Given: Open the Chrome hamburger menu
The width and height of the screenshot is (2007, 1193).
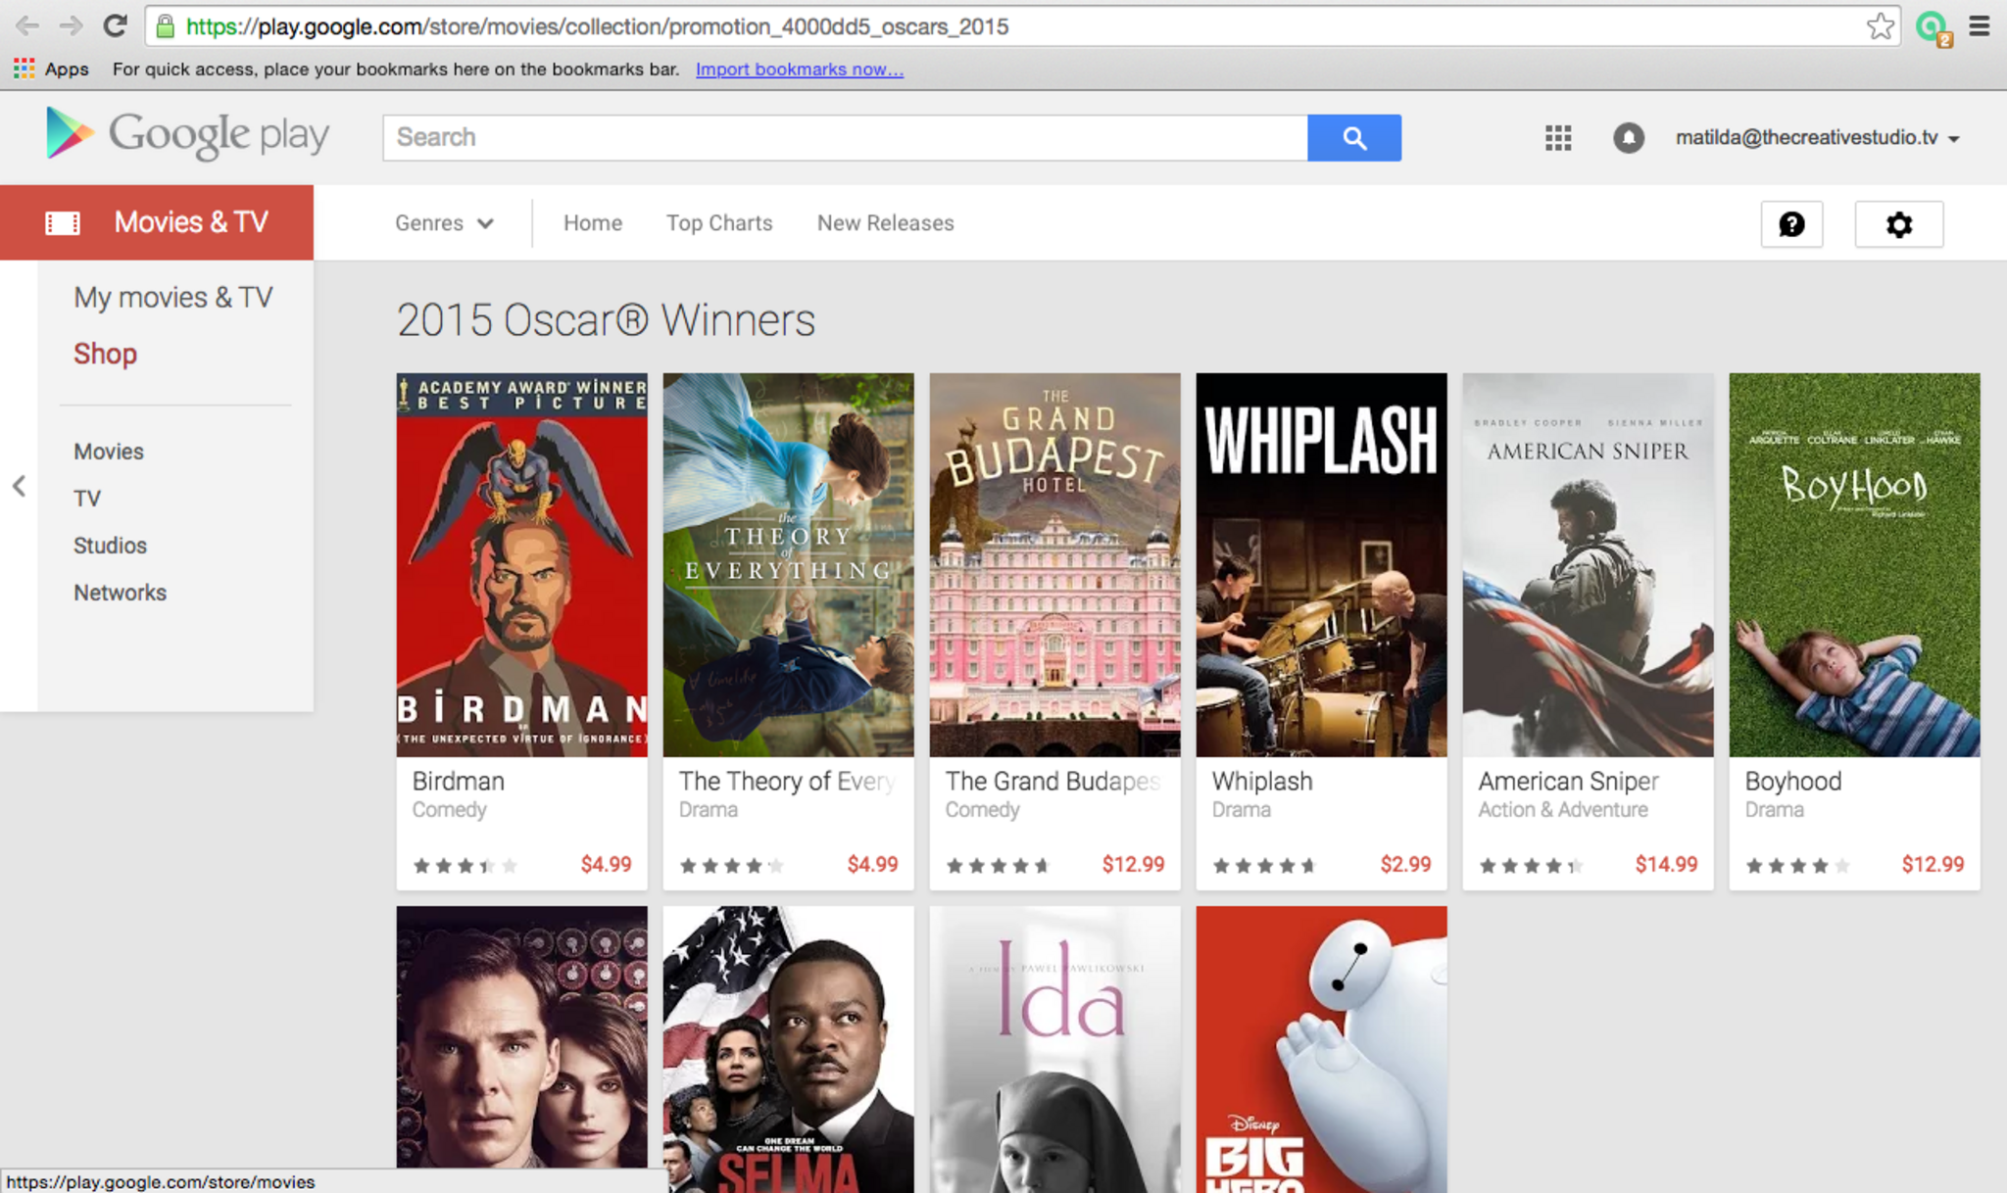Looking at the screenshot, I should (x=1979, y=26).
